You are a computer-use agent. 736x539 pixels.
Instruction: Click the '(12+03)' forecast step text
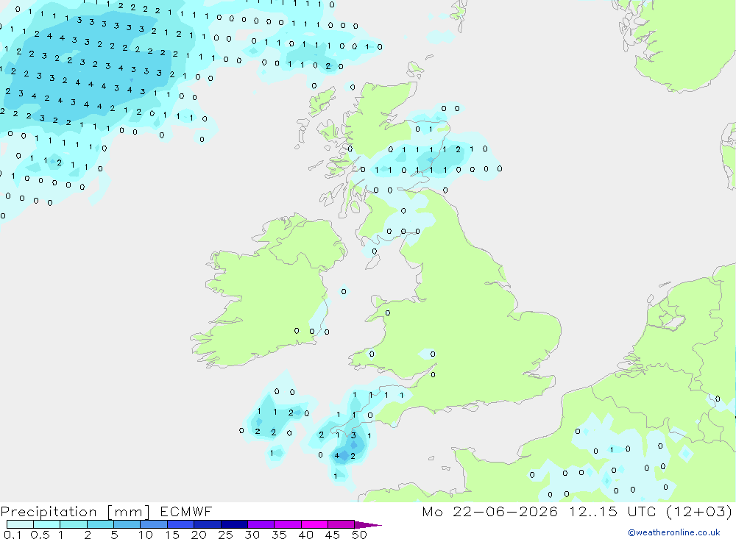point(699,511)
